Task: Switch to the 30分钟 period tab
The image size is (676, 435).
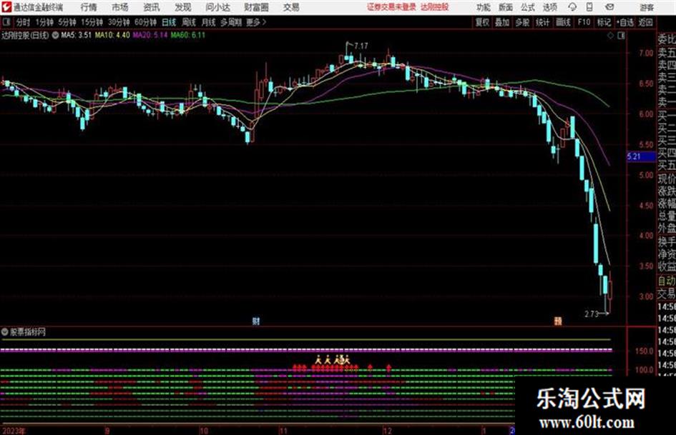Action: point(119,22)
